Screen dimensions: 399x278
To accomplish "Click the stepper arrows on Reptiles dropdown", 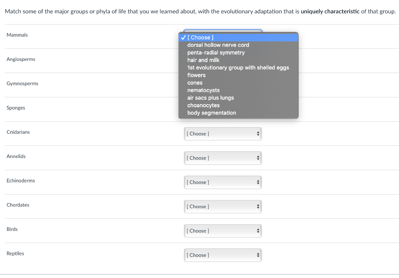I will (x=258, y=255).
